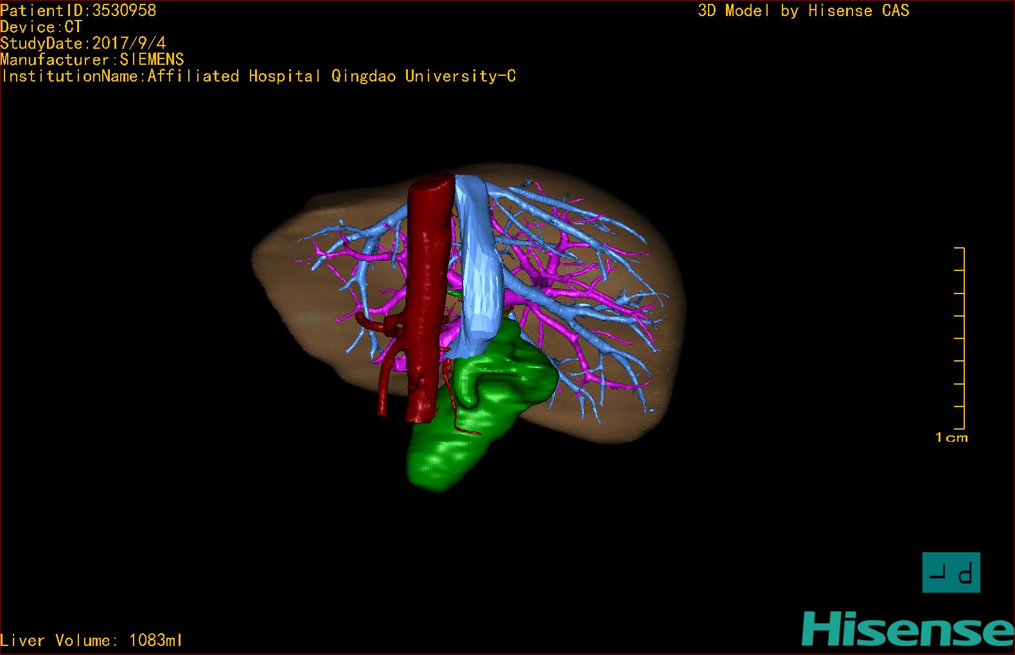Image resolution: width=1015 pixels, height=655 pixels.
Task: Select the 'Liver Volume: 1083ml' readout
Action: (x=91, y=640)
